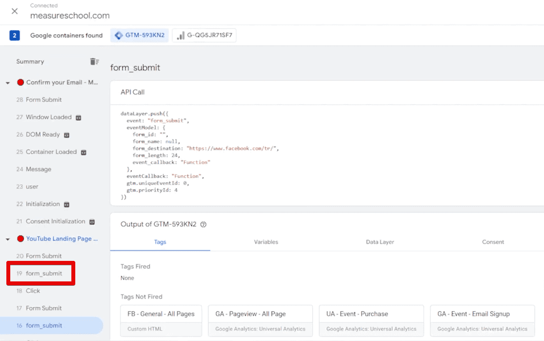544x341 pixels.
Task: Select the Summary sidebar entry
Action: click(x=30, y=61)
